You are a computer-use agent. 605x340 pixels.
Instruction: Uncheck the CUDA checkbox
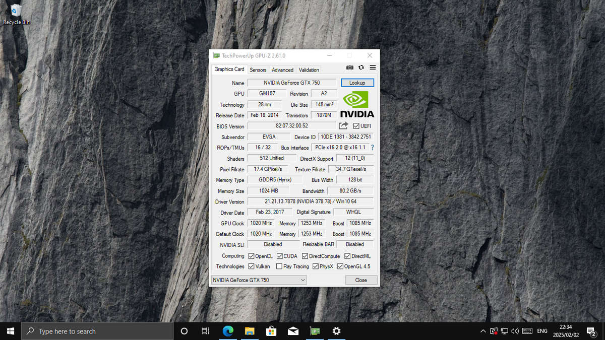coord(279,256)
